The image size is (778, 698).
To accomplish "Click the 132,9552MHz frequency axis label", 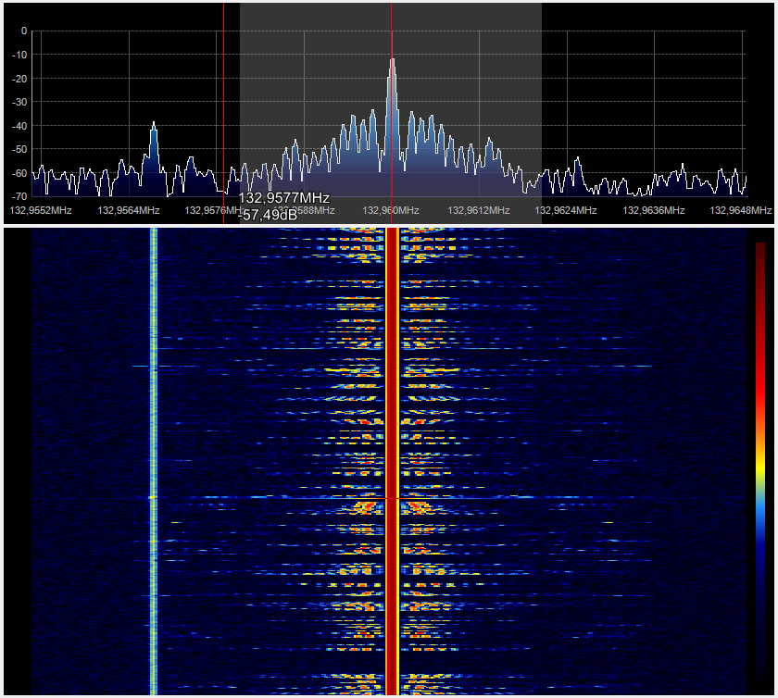I will [41, 210].
